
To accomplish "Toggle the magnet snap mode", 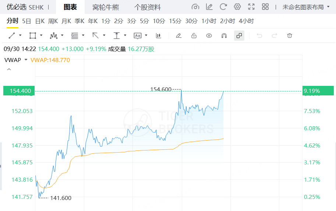I will [x=224, y=36].
